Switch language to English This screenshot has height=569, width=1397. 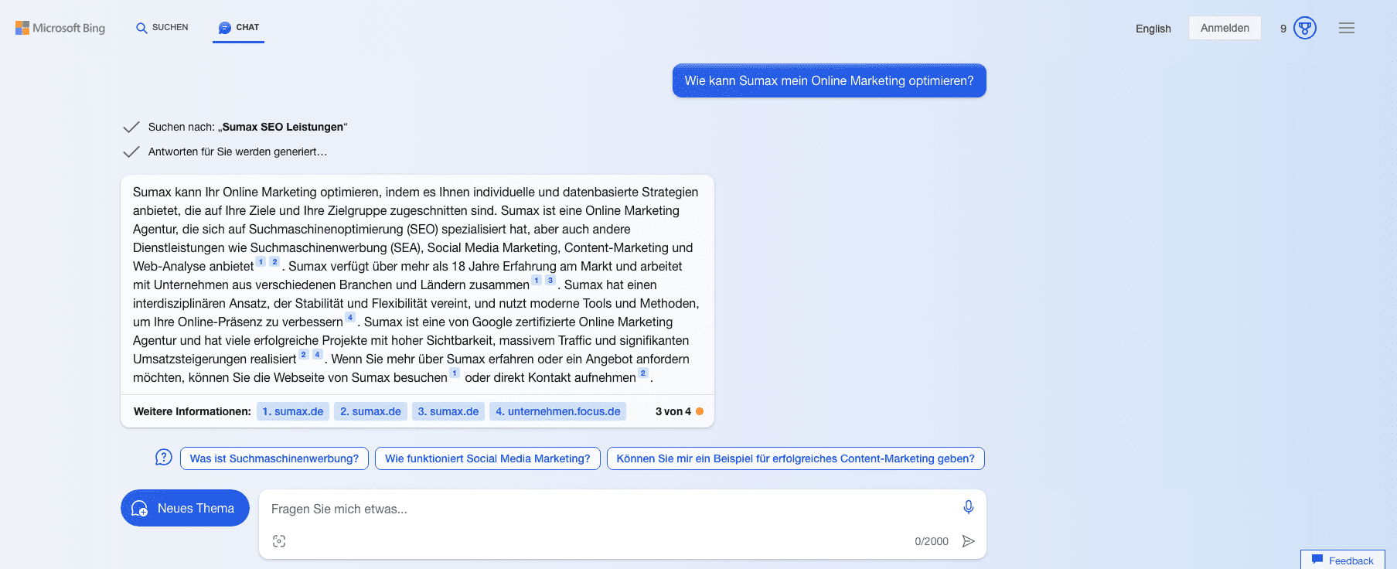click(x=1153, y=29)
